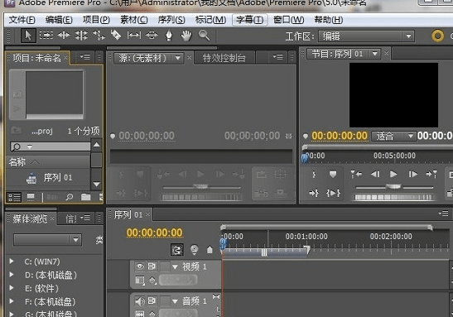Open the 工作区 编辑 dropdown
The width and height of the screenshot is (453, 317).
tap(366, 36)
